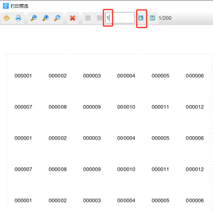This screenshot has height=211, width=213.
Task: Close preview with the red X icon
Action: pyautogui.click(x=73, y=18)
